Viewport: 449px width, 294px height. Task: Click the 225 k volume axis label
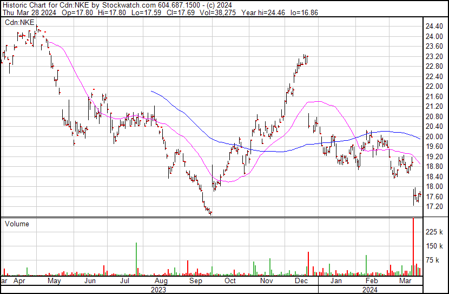pyautogui.click(x=435, y=232)
